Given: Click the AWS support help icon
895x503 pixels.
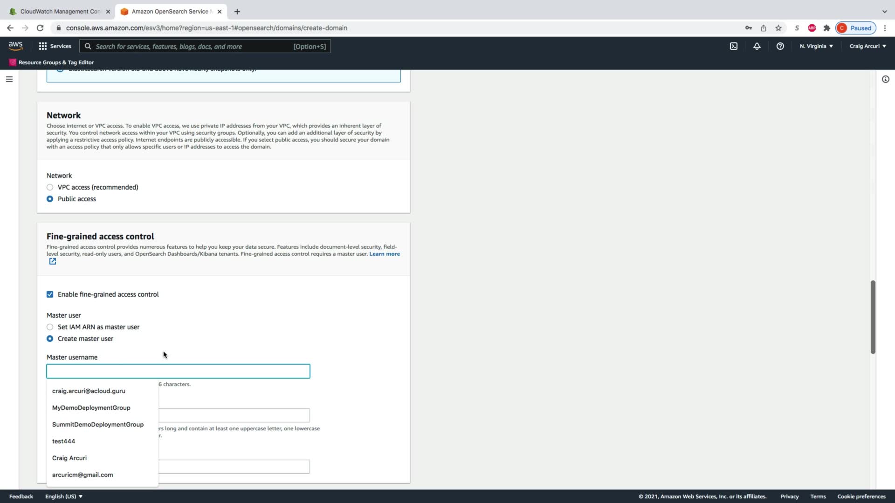Looking at the screenshot, I should tap(780, 46).
